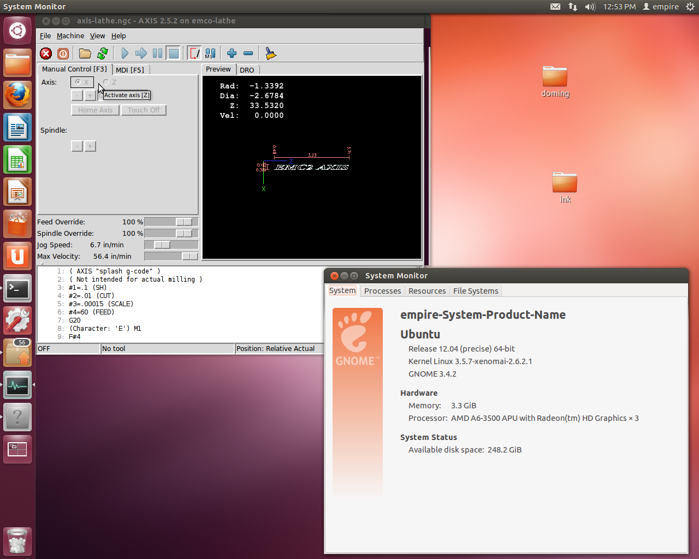This screenshot has width=699, height=559.
Task: Open the Workspace Switcher launcher icon
Action: [17, 449]
